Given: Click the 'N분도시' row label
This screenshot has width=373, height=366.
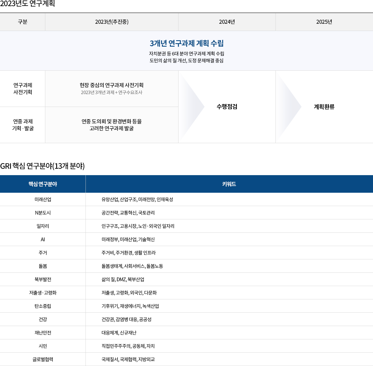Looking at the screenshot, I should coord(43,213).
